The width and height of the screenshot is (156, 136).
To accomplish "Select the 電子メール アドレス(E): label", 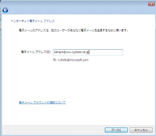I will point(36,52).
